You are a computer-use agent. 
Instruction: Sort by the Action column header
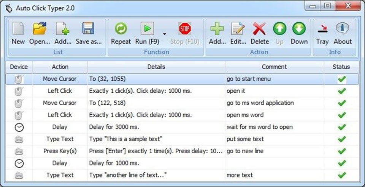pos(60,67)
